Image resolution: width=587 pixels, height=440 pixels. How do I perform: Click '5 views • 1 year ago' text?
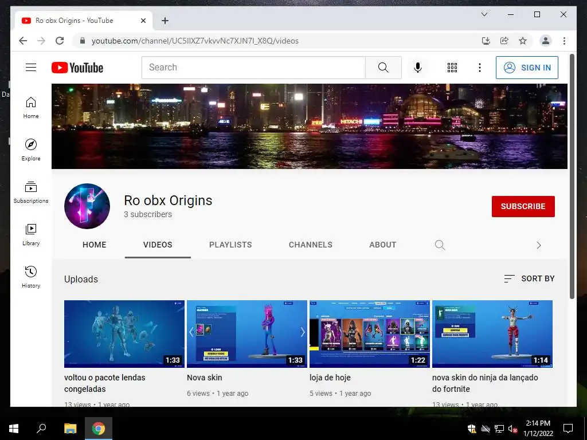click(341, 393)
